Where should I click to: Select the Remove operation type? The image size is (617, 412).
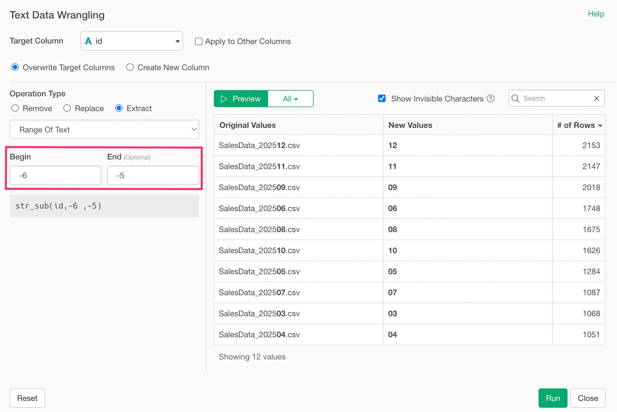point(15,108)
